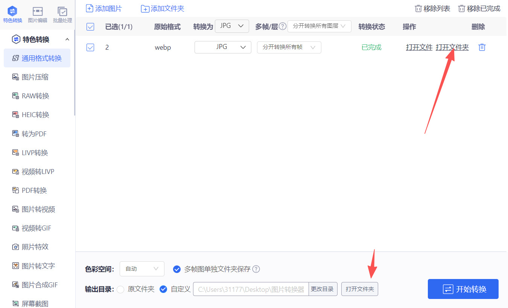Click 开始转换 to begin conversion

point(463,289)
